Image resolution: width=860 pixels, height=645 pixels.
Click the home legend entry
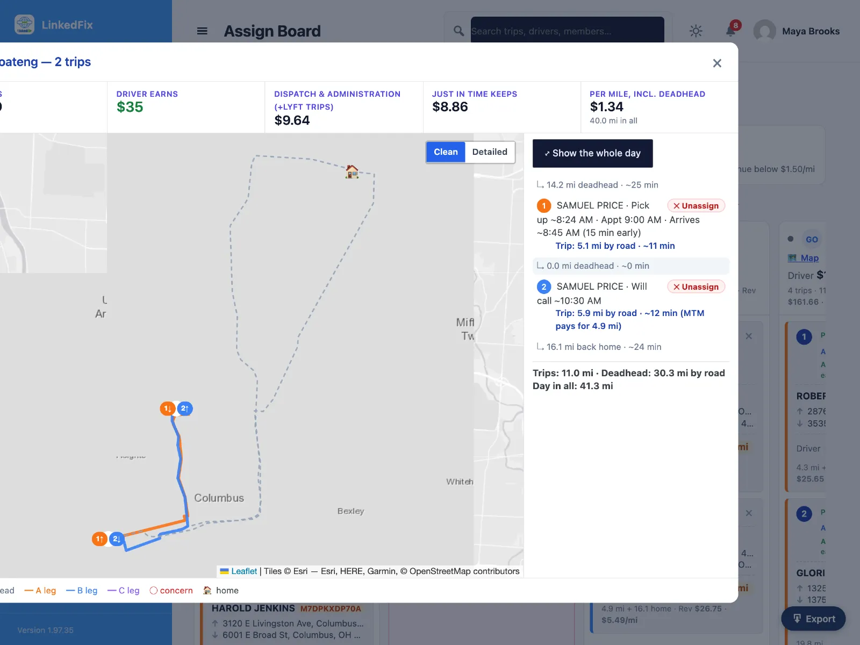point(221,591)
